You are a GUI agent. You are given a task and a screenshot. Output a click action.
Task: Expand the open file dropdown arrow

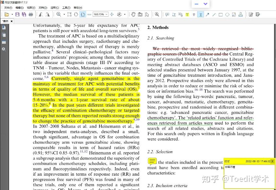pyautogui.click(x=12, y=14)
